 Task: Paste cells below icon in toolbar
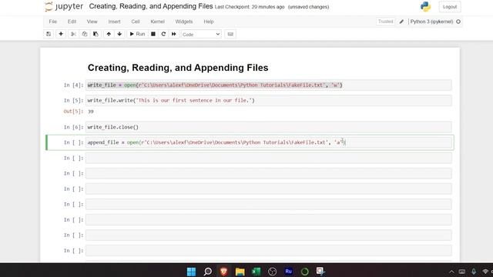[x=96, y=34]
